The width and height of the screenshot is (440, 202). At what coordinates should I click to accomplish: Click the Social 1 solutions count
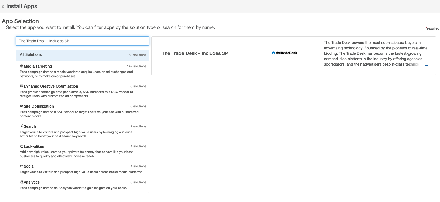[138, 166]
